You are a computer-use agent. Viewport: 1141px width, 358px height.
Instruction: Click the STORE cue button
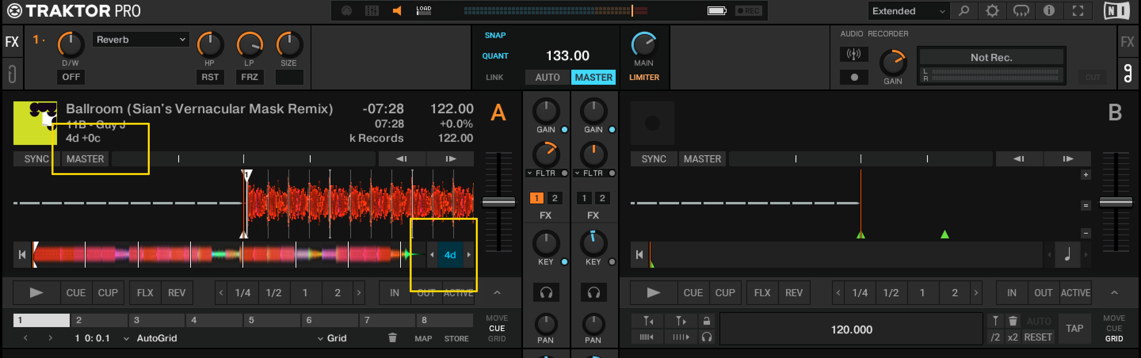pos(456,339)
